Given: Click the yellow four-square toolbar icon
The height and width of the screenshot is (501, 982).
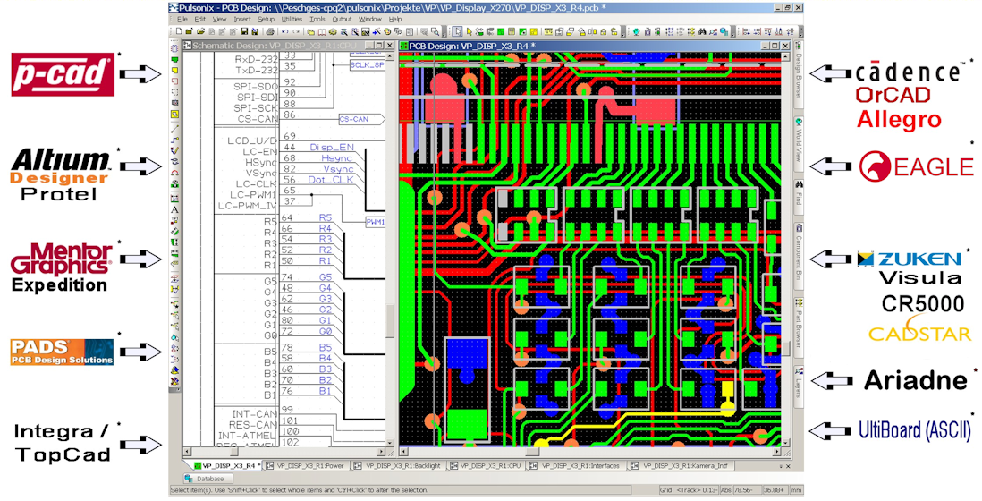Looking at the screenshot, I should [534, 31].
